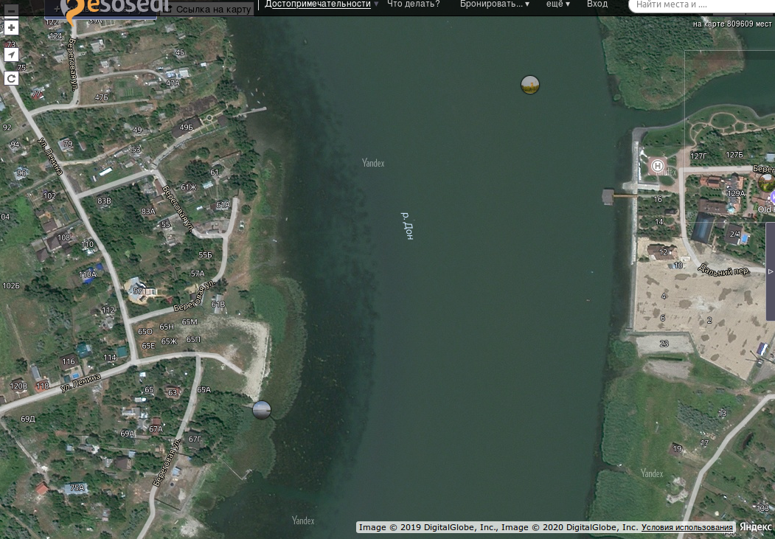Open the photo marker near house 65А
Viewport: 775px width, 539px height.
click(262, 409)
